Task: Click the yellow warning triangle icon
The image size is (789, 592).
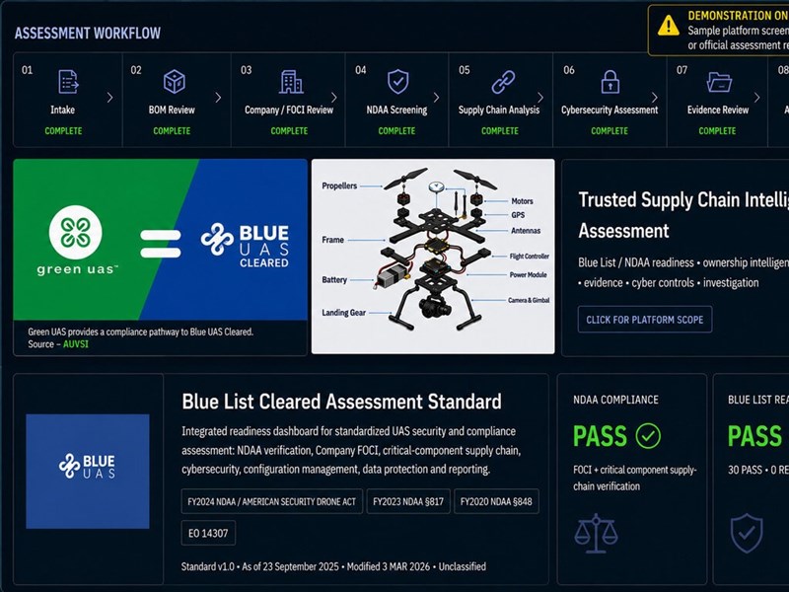Action: tap(669, 26)
